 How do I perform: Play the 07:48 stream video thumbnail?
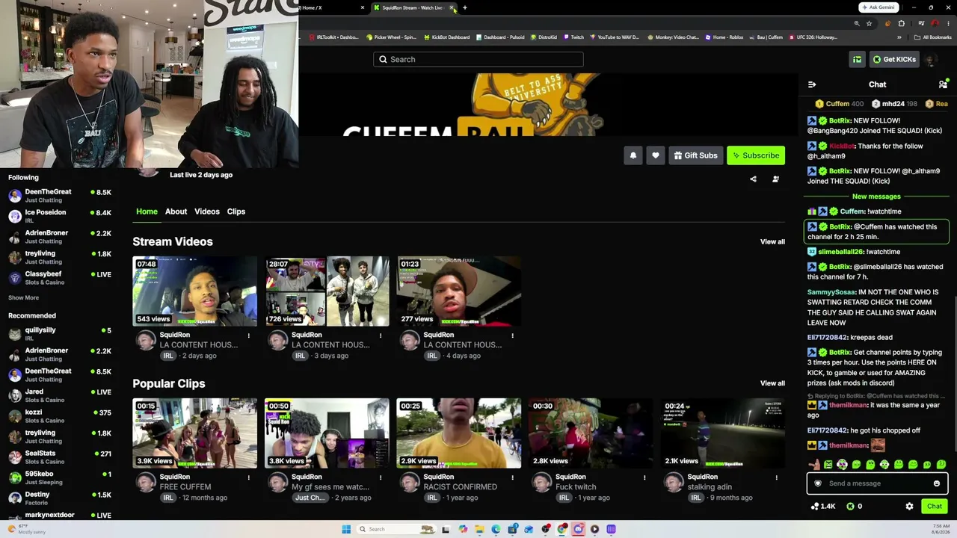[x=195, y=291]
